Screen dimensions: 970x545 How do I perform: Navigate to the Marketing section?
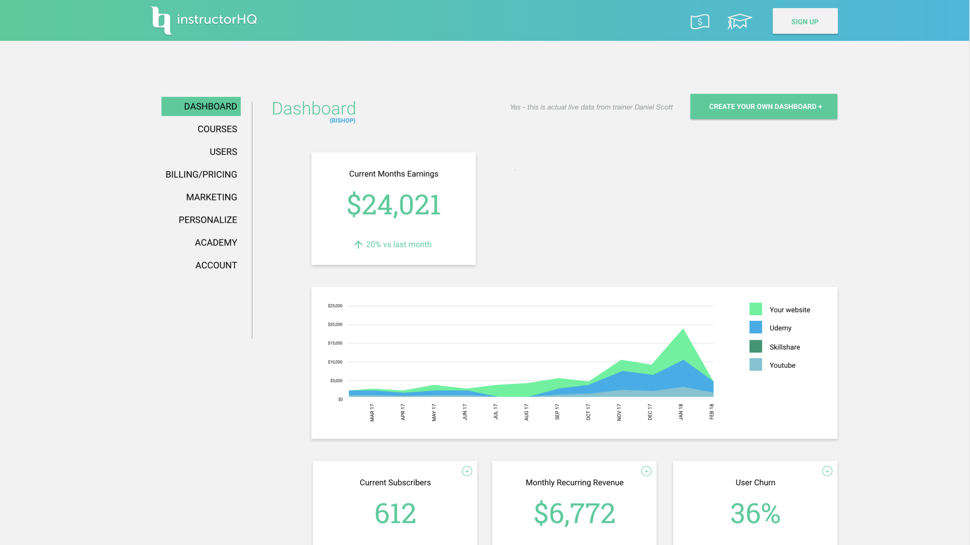(211, 197)
